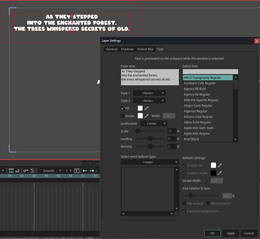This screenshot has width=260, height=239.
Task: Click the plain key icon in timeline toolbar
Action: point(26,170)
